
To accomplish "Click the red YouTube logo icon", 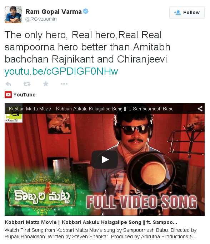I will pos(8,95).
